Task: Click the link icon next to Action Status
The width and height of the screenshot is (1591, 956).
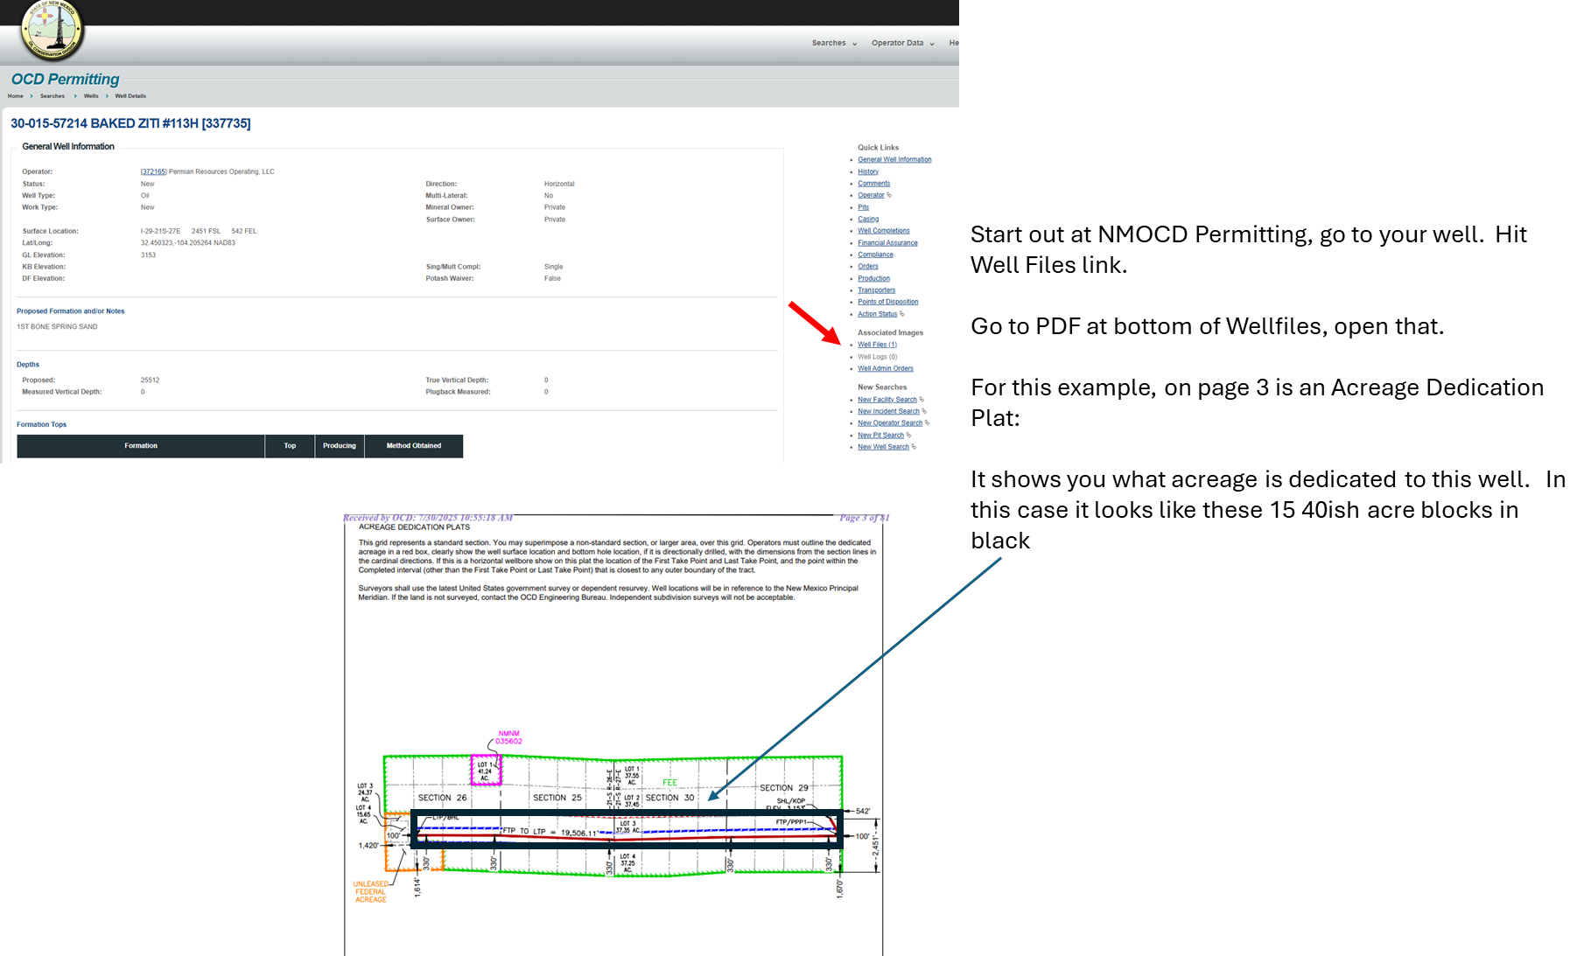Action: pos(902,314)
